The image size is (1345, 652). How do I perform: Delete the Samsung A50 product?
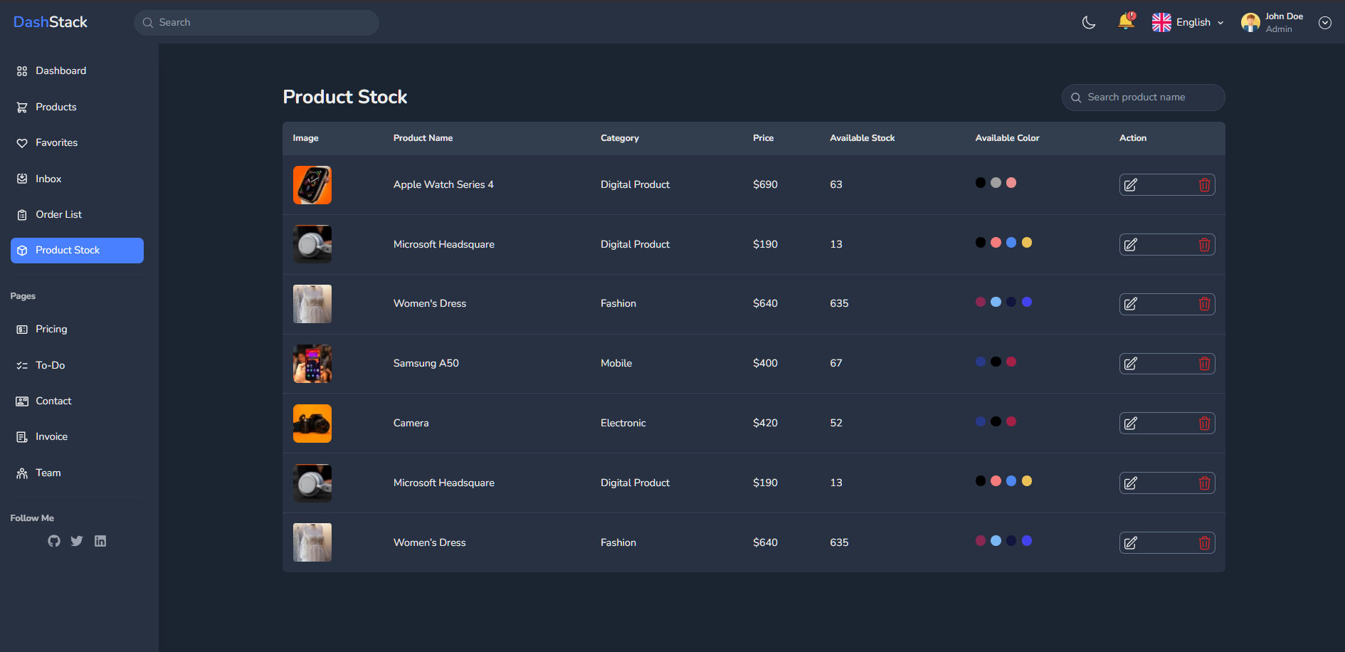[x=1204, y=363]
